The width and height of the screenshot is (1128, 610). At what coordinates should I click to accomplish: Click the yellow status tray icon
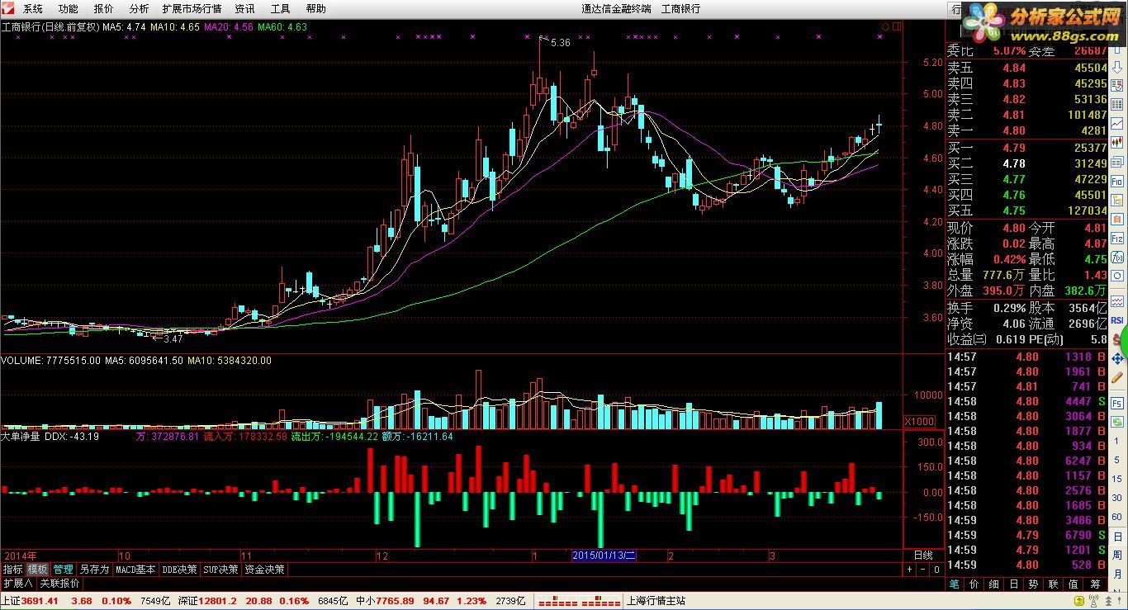(x=1078, y=601)
